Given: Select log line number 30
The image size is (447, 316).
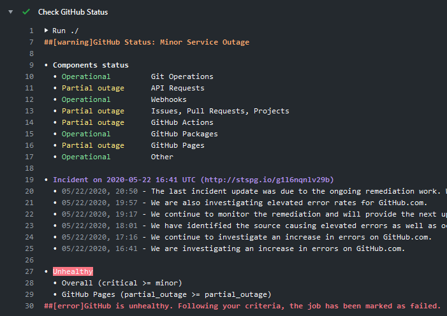Looking at the screenshot, I should (29, 306).
